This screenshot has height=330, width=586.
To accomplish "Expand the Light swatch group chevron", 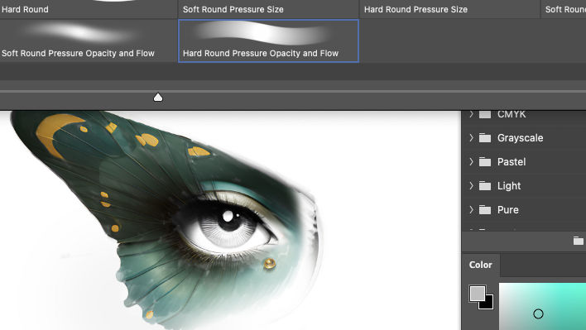I will click(471, 186).
